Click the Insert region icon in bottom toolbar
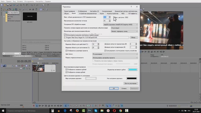201x113 pixels. click(103, 106)
